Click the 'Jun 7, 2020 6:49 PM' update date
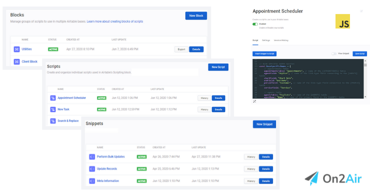The width and height of the screenshot is (370, 196). (125, 49)
